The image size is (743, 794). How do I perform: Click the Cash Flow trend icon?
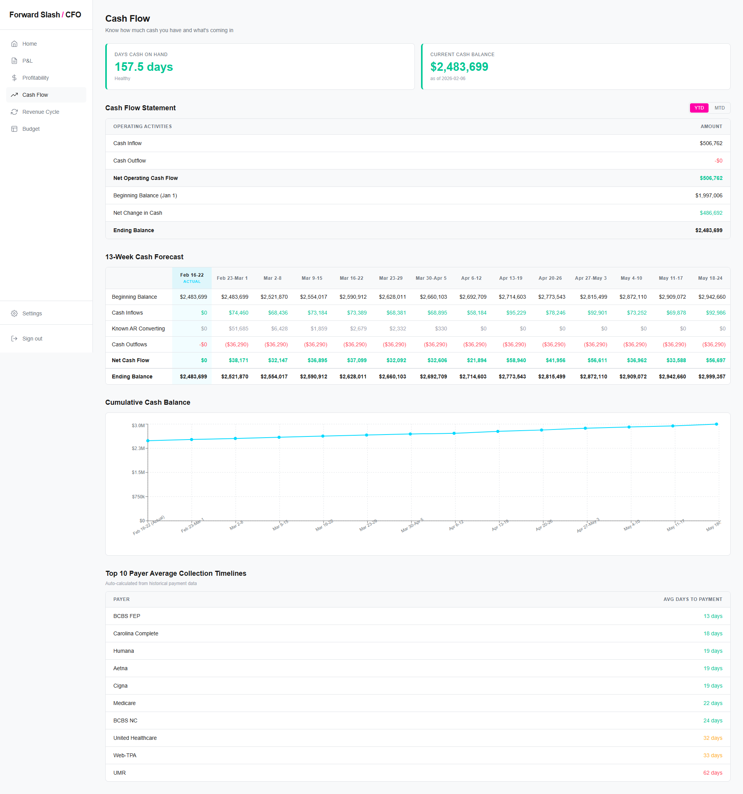click(14, 95)
